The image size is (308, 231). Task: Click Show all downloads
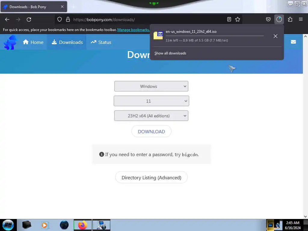tap(170, 53)
